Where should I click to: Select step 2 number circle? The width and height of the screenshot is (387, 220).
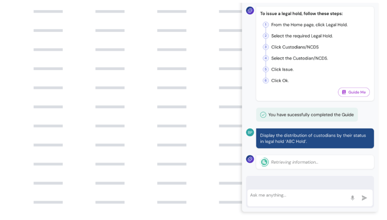pos(266,36)
